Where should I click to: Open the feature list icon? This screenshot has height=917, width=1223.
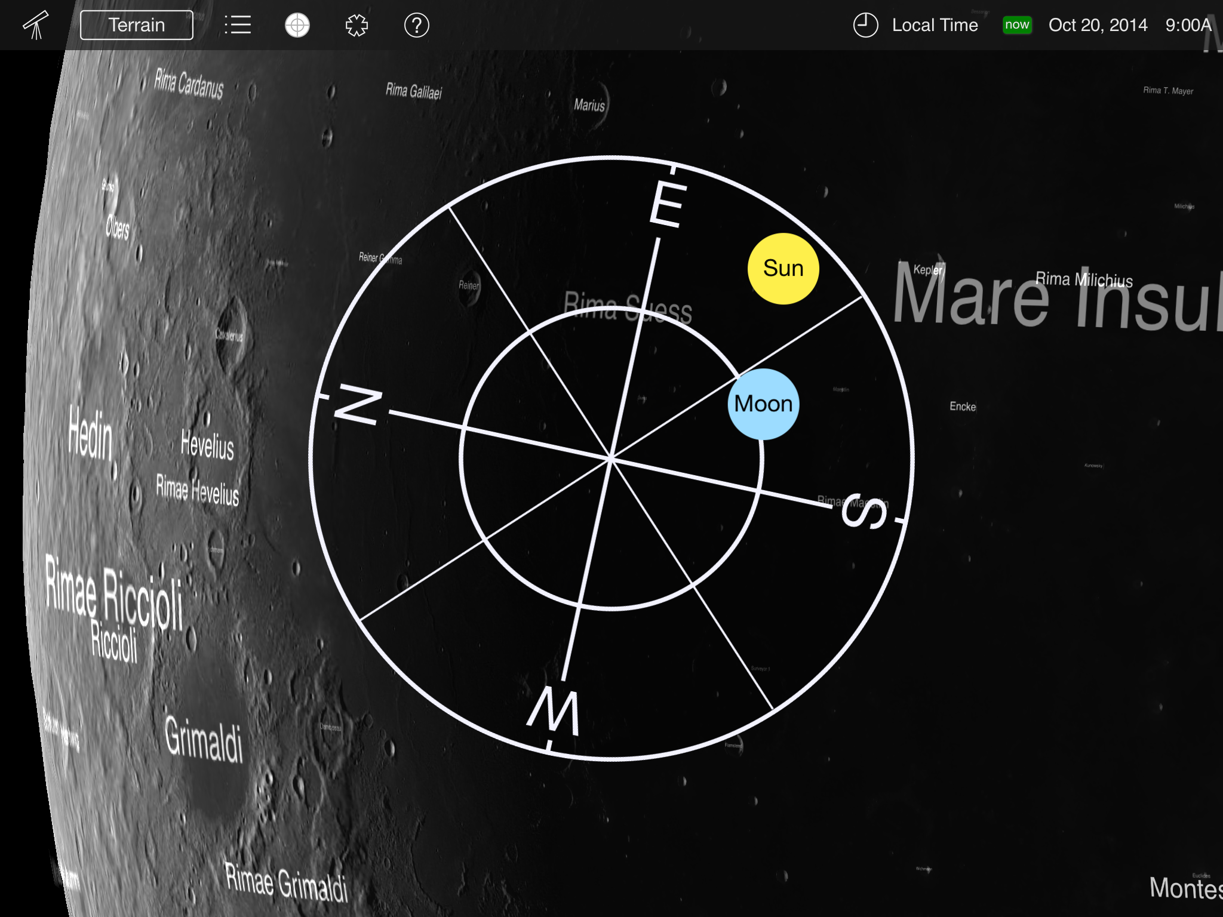coord(237,25)
